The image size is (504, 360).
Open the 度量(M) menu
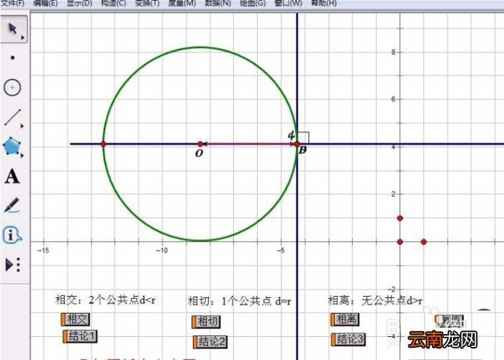182,3
